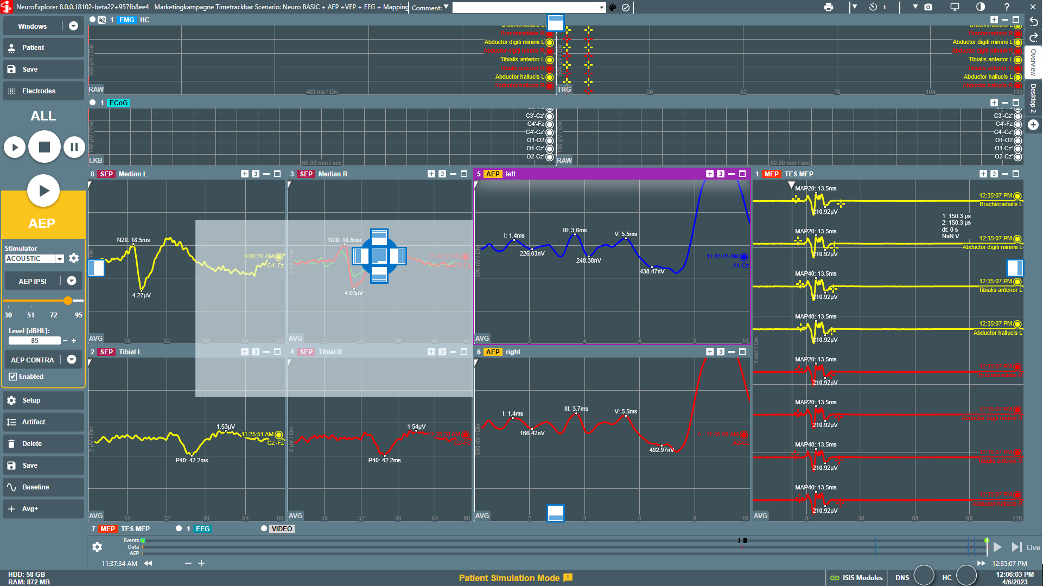Image resolution: width=1043 pixels, height=586 pixels.
Task: Decrease Level dBHL with minus
Action: tap(65, 341)
